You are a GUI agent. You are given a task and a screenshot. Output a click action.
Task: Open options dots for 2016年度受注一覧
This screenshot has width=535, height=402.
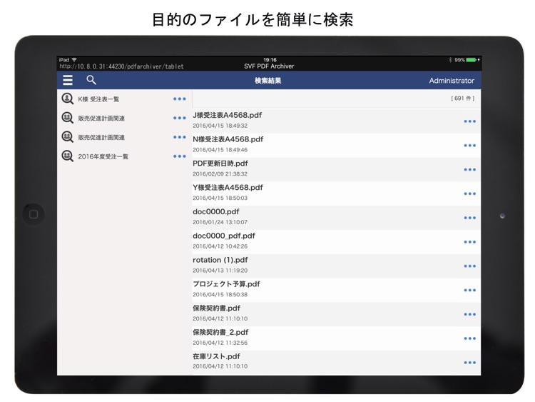[x=180, y=156]
